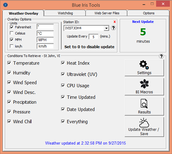The width and height of the screenshot is (172, 154).
Task: Toggle the Wind Chill checkbox
Action: click(9, 121)
